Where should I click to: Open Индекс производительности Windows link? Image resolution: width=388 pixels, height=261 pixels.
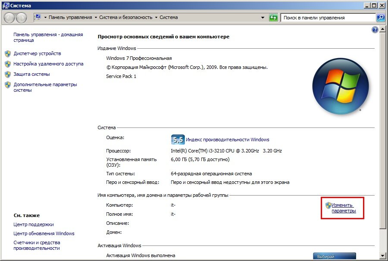click(227, 140)
